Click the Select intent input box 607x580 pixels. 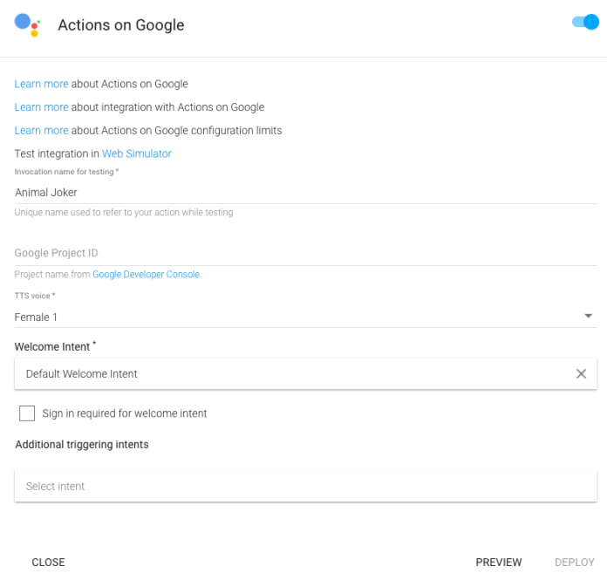(305, 487)
